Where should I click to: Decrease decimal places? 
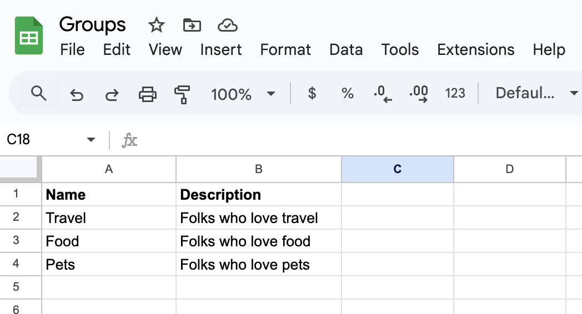coord(383,94)
